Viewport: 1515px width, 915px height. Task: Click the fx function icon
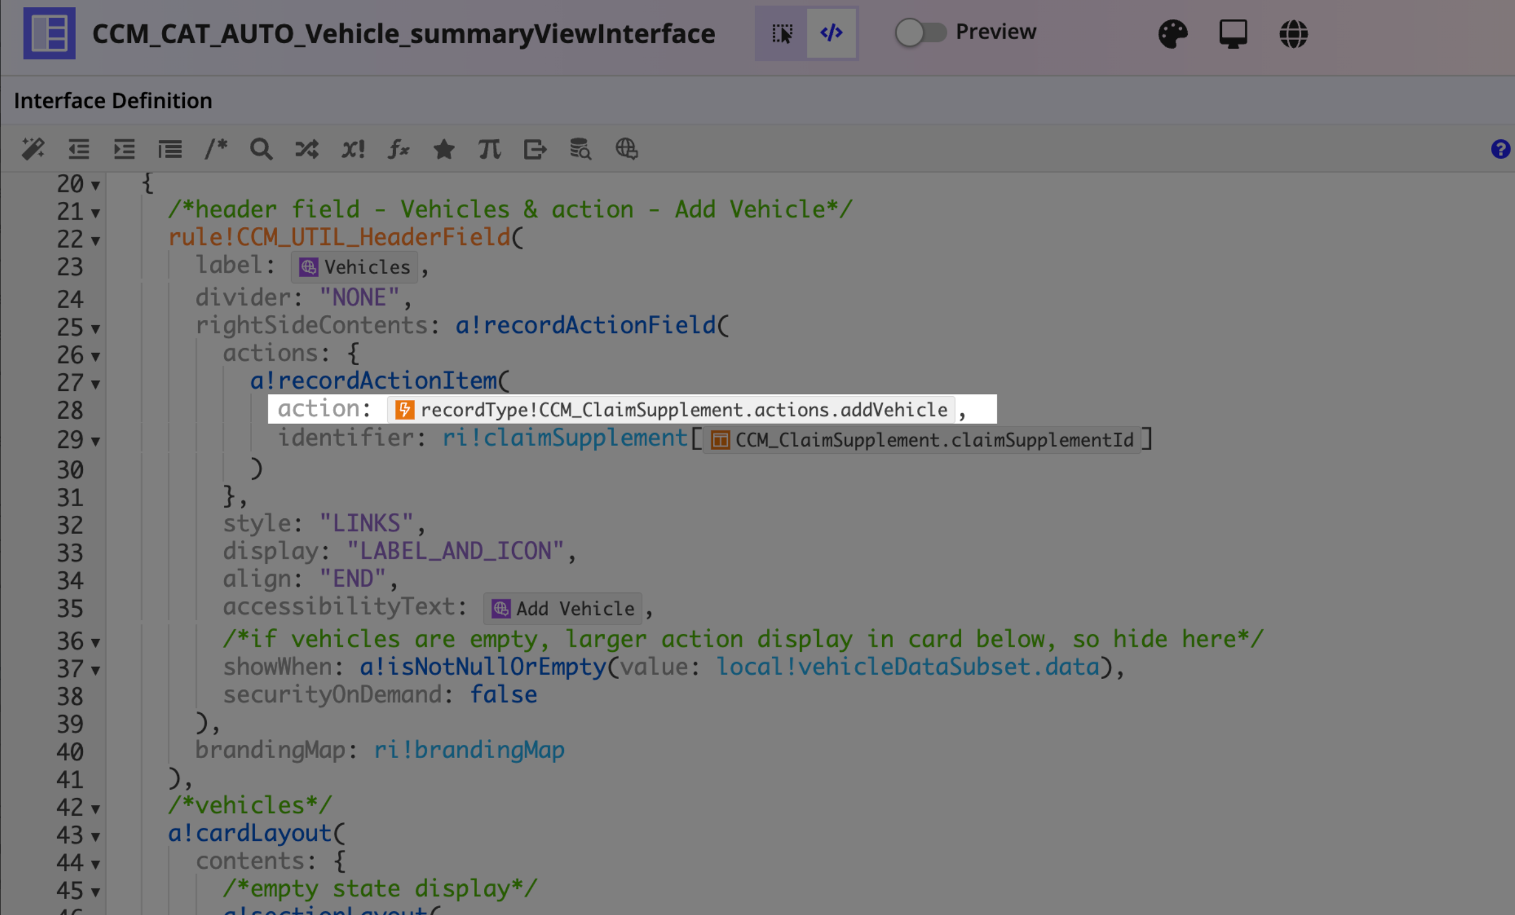pyautogui.click(x=399, y=149)
